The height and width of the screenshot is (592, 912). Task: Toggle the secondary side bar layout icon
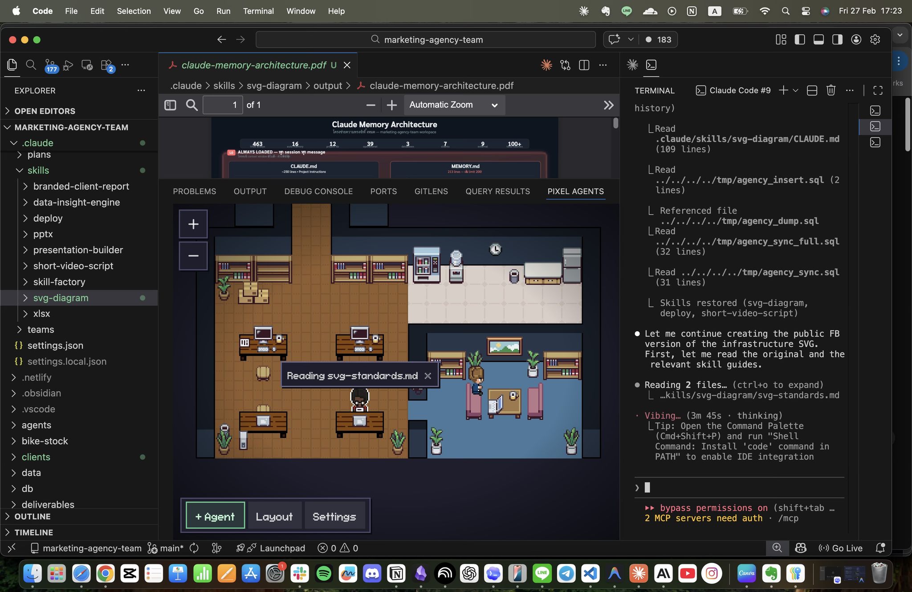[x=837, y=40]
